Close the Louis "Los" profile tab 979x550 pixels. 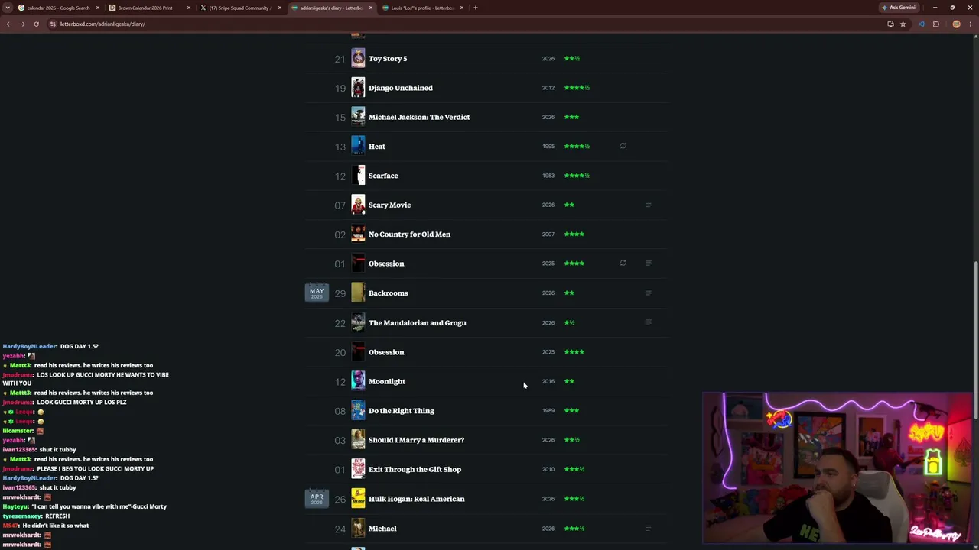[x=462, y=8]
